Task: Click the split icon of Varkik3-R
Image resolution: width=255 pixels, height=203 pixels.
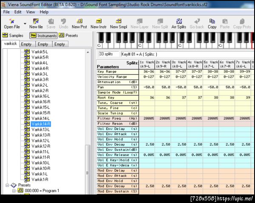Action: point(27,79)
